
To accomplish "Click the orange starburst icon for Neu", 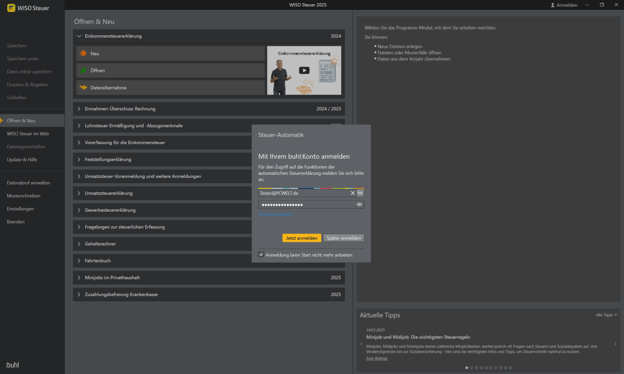I will pos(83,54).
